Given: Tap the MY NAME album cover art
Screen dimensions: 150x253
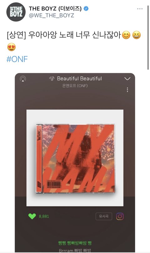Looking at the screenshot, I should coord(75,158).
